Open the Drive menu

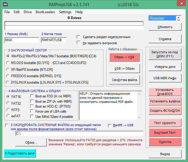click(28, 12)
